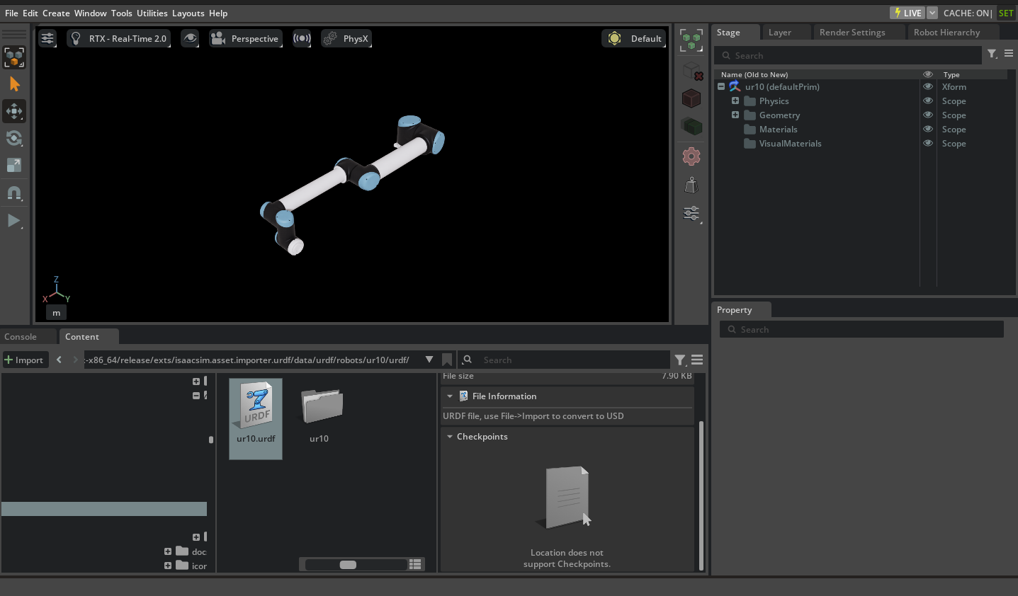Select the Scale tool in left toolbar
The height and width of the screenshot is (596, 1018).
(x=14, y=165)
